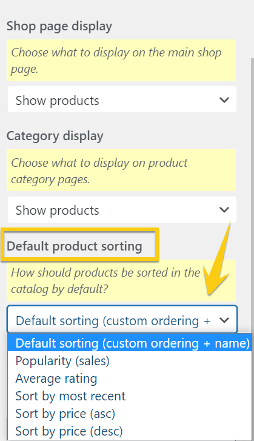Viewport: 254px width, 441px height.
Task: Click the Shop page display heading
Action: tap(59, 26)
